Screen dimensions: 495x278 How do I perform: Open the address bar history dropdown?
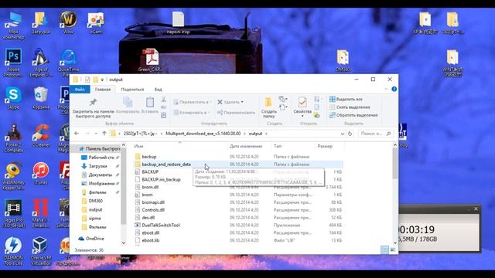click(343, 134)
